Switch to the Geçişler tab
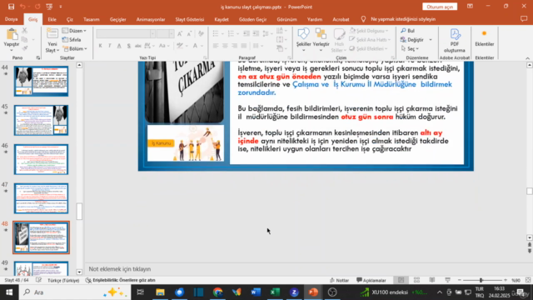 [x=118, y=19]
